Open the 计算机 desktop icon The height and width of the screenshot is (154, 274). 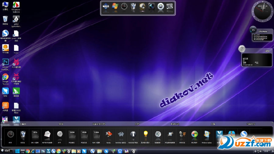point(5,6)
